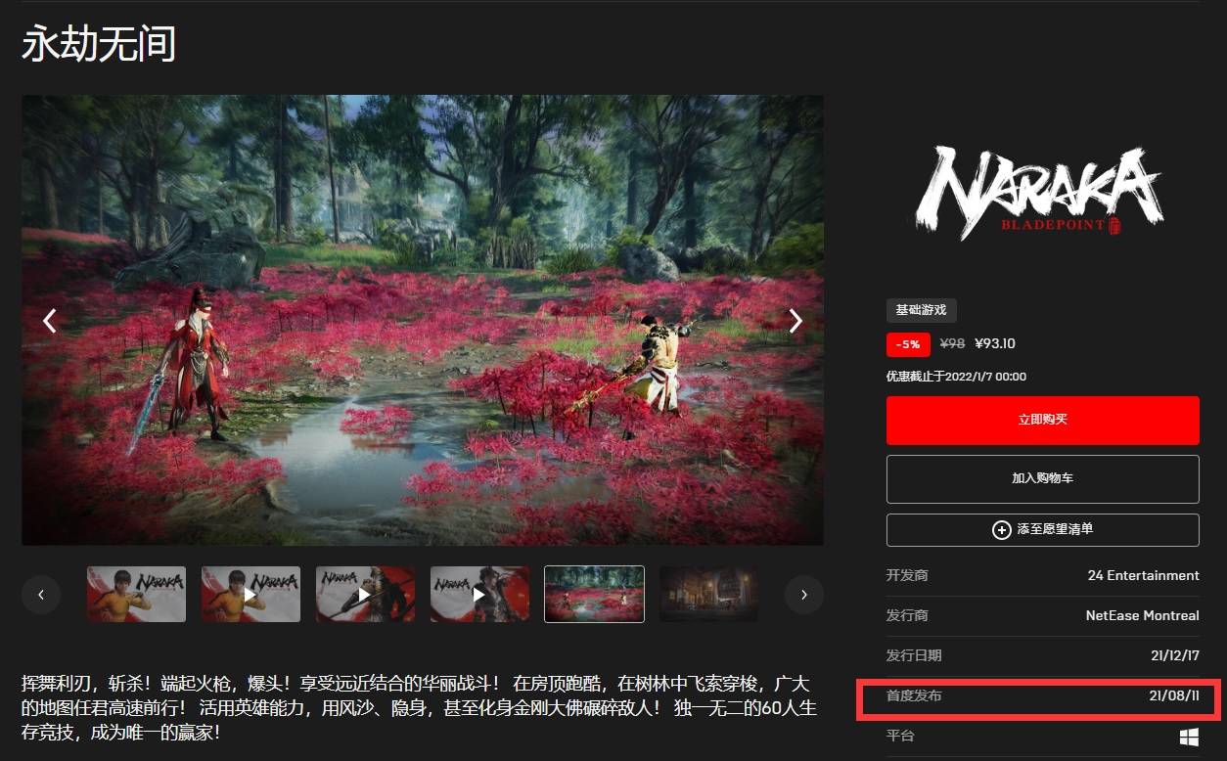The height and width of the screenshot is (761, 1227).
Task: Click the 发行日期 release date label
Action: (914, 655)
